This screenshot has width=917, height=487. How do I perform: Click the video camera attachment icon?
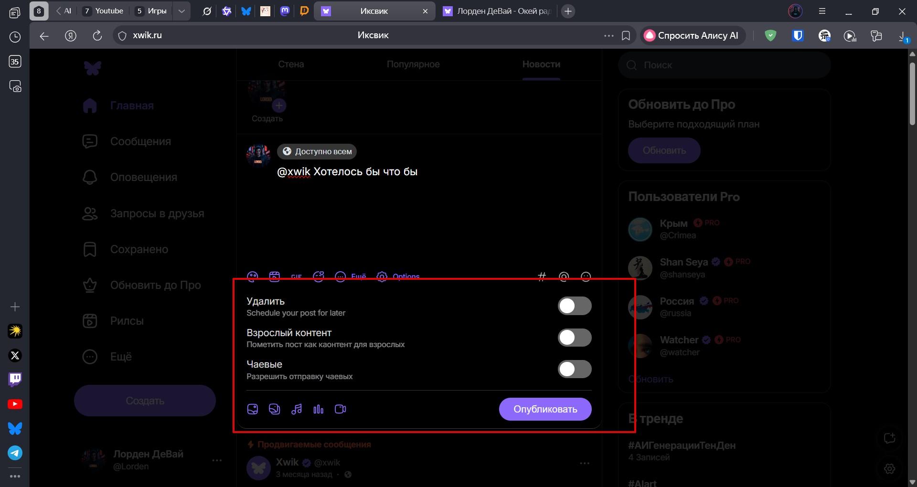coord(341,409)
